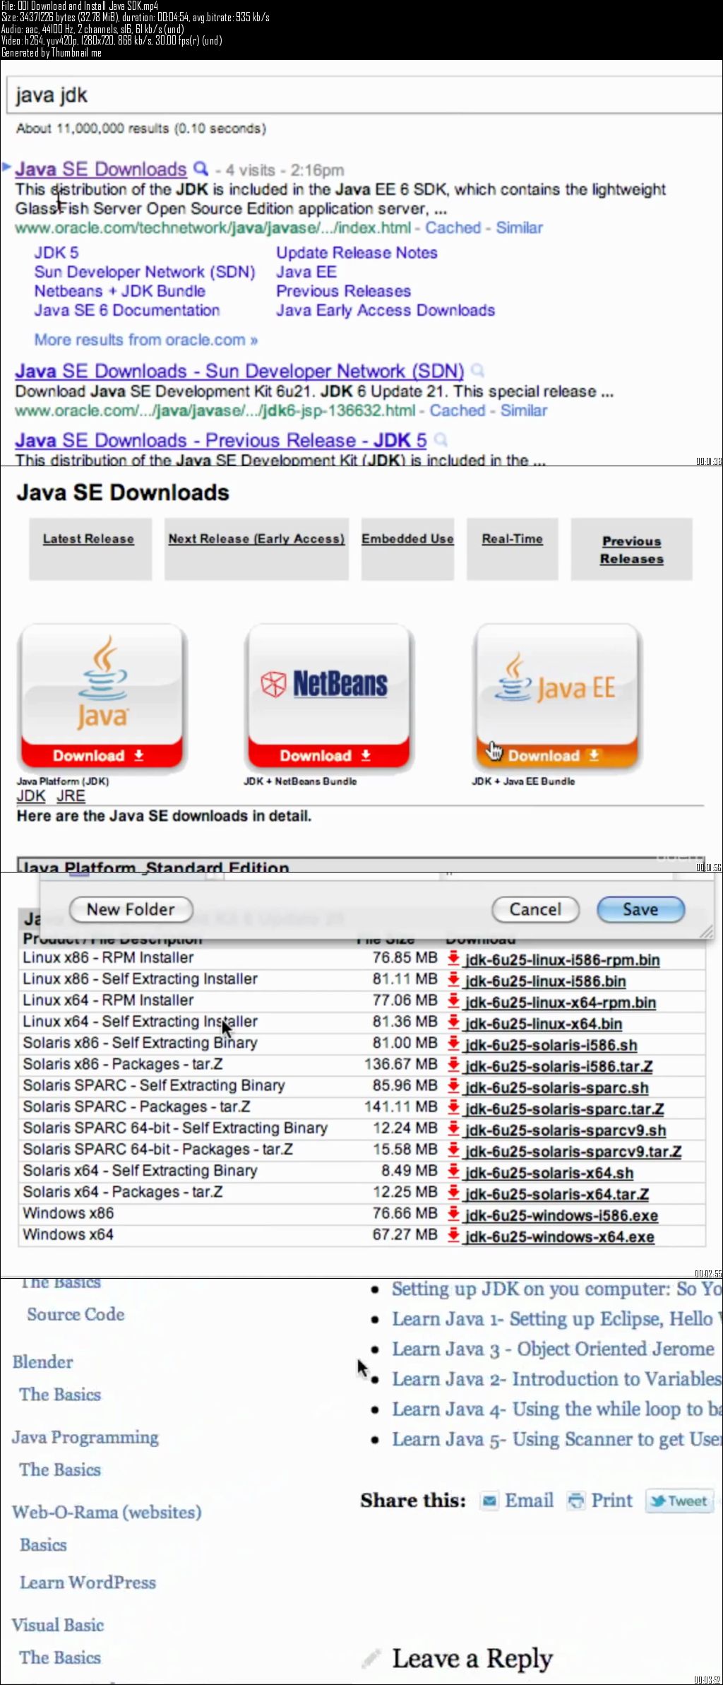Click the red Download button under the Java logo
The image size is (723, 1685).
point(102,755)
